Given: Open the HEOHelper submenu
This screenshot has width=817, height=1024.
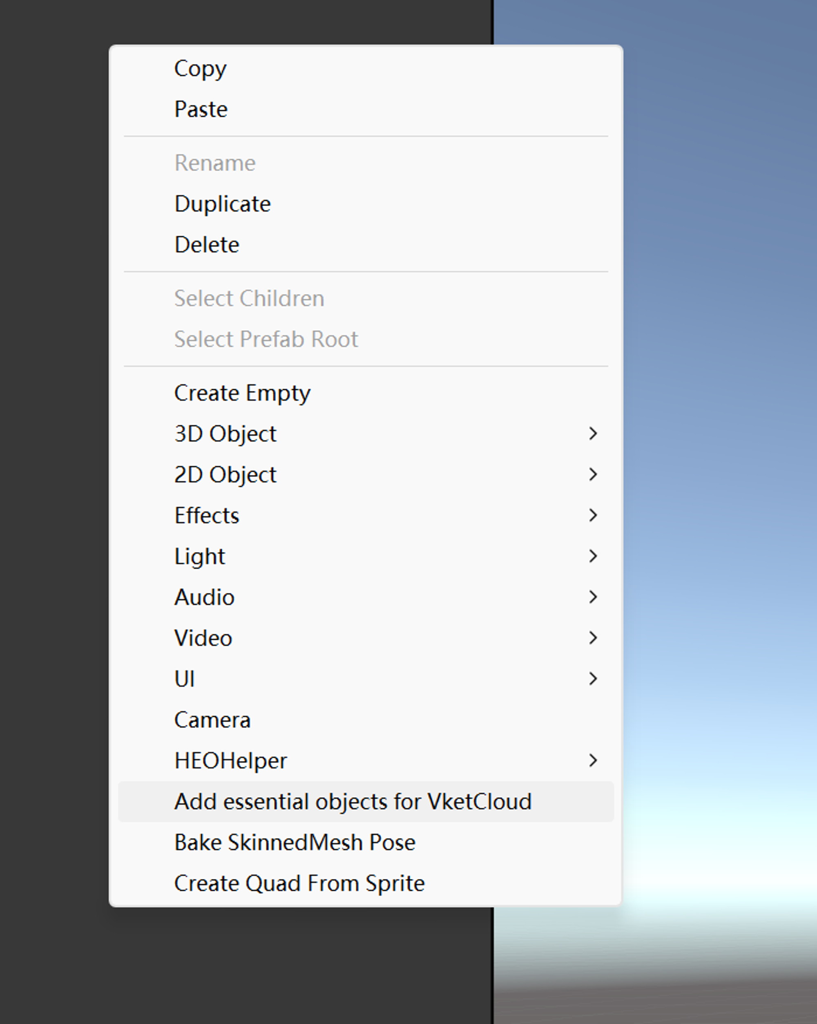Looking at the screenshot, I should pos(231,761).
